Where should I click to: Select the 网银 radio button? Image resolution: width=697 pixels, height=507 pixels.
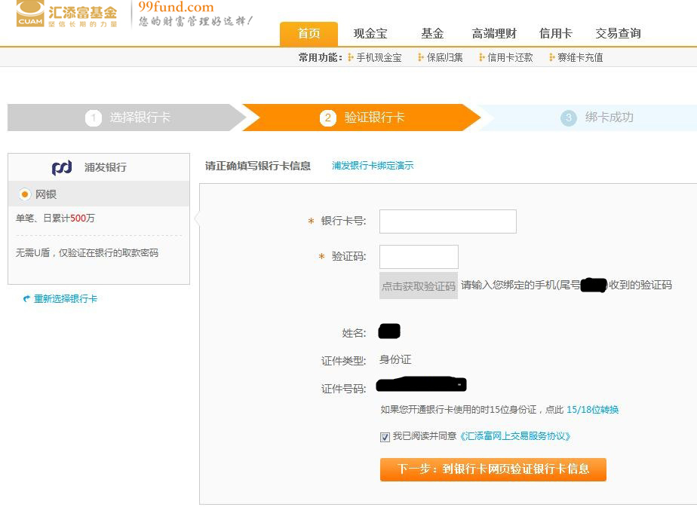coord(25,194)
